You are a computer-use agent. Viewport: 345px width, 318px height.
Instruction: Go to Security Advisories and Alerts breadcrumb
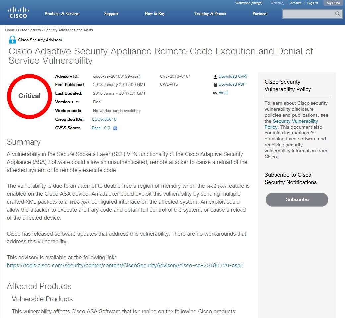(x=68, y=30)
